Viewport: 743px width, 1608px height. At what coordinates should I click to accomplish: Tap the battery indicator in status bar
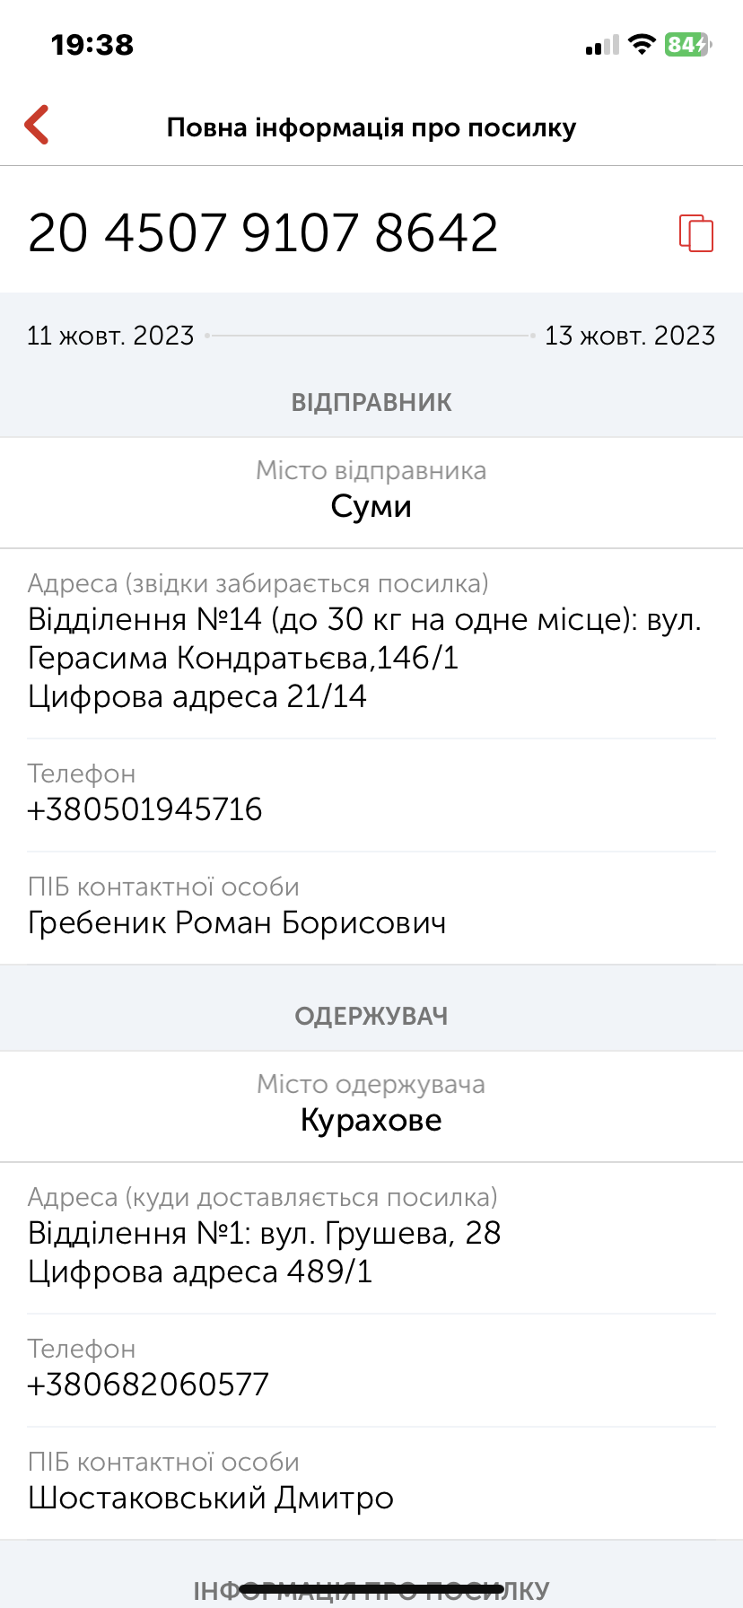686,44
